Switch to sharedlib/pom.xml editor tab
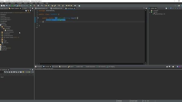The width and height of the screenshot is (182, 102). 56,8
